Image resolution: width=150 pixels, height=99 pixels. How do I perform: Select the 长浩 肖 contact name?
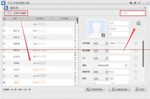click(16, 57)
